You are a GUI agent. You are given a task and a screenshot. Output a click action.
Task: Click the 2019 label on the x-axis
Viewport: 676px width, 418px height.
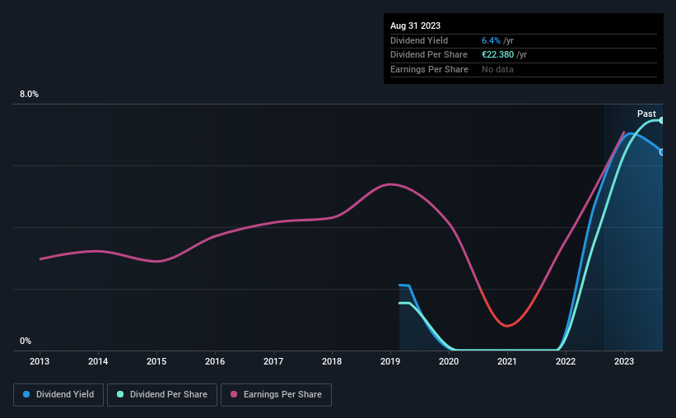(x=390, y=361)
